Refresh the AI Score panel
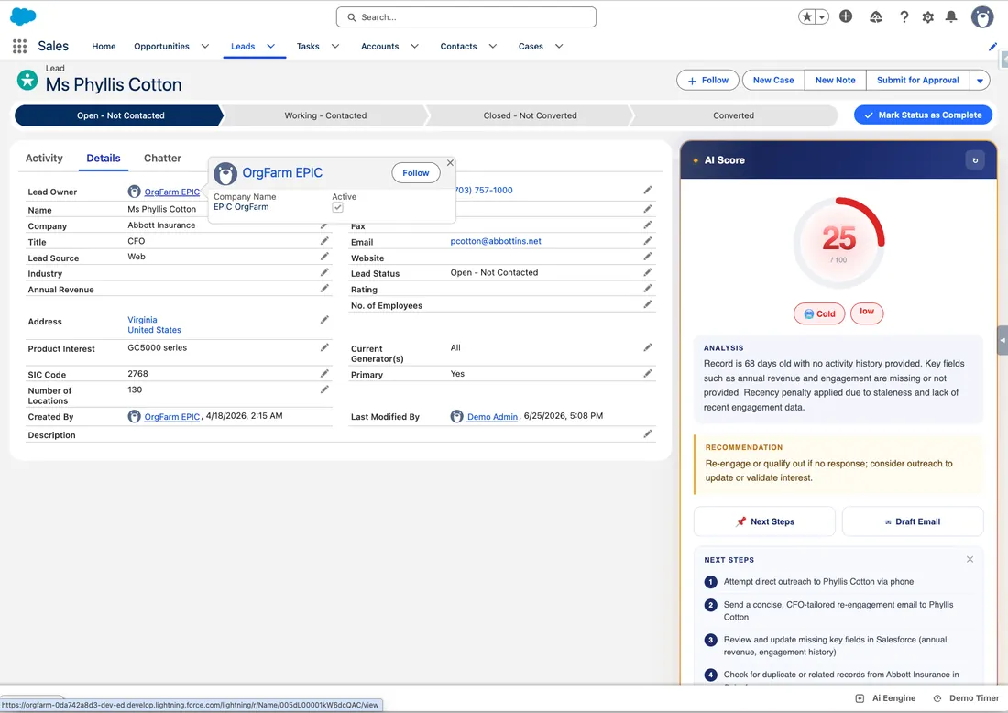This screenshot has width=1008, height=713. (x=975, y=160)
